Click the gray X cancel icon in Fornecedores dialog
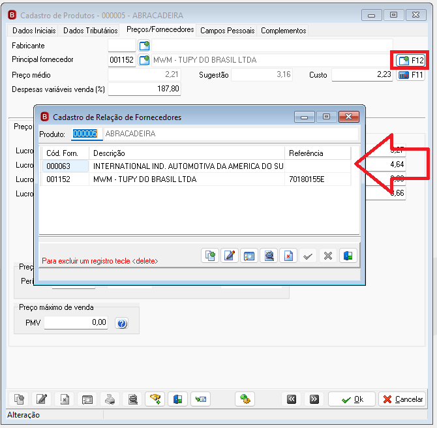Screen dimensions: 437x428 [328, 255]
